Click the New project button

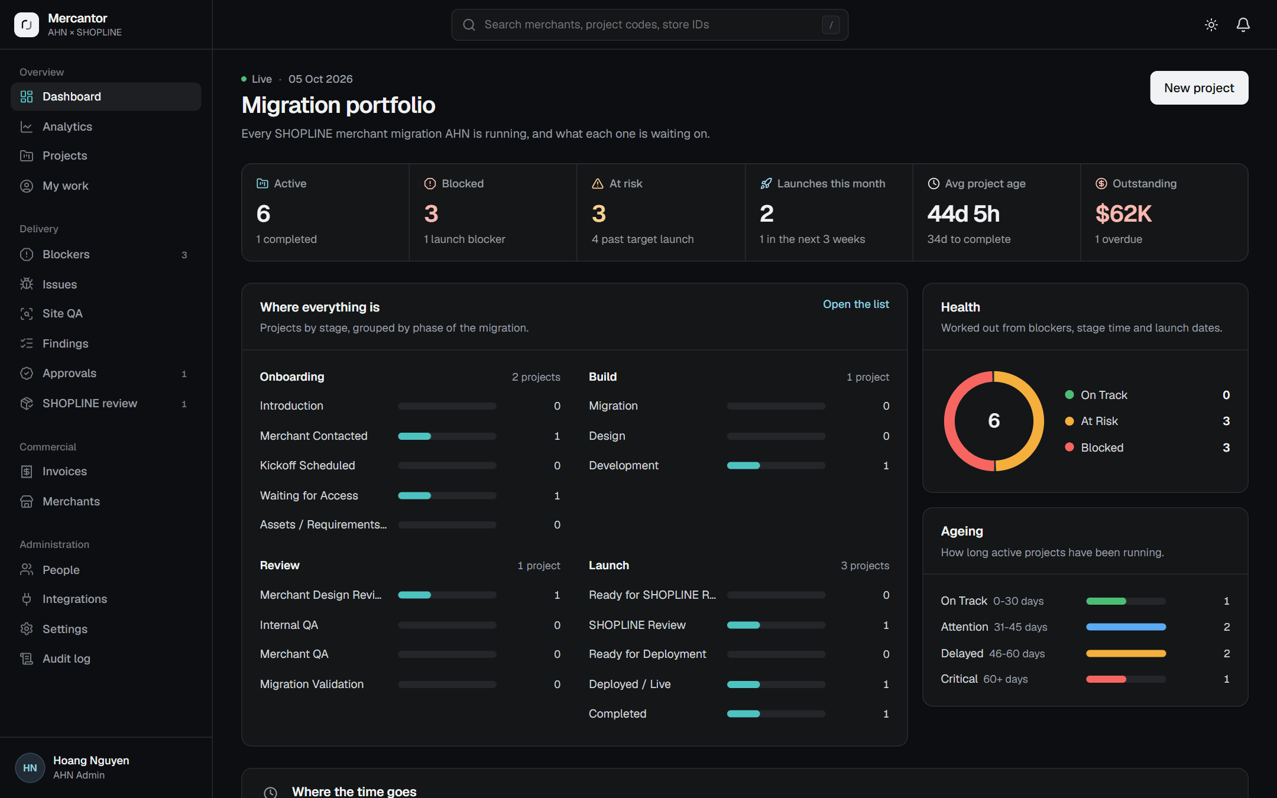click(1199, 87)
